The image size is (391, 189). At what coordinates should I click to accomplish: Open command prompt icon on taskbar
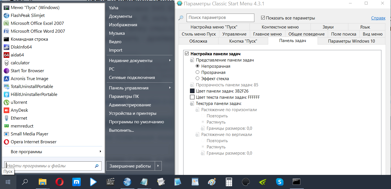296,182
